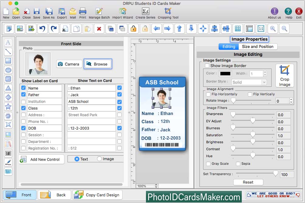Viewport: 305px width, 203px height.
Task: Select the Text radio button
Action: [77, 159]
